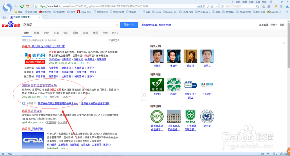Open a new tab with plus button
The height and width of the screenshot is (156, 290).
(46, 17)
